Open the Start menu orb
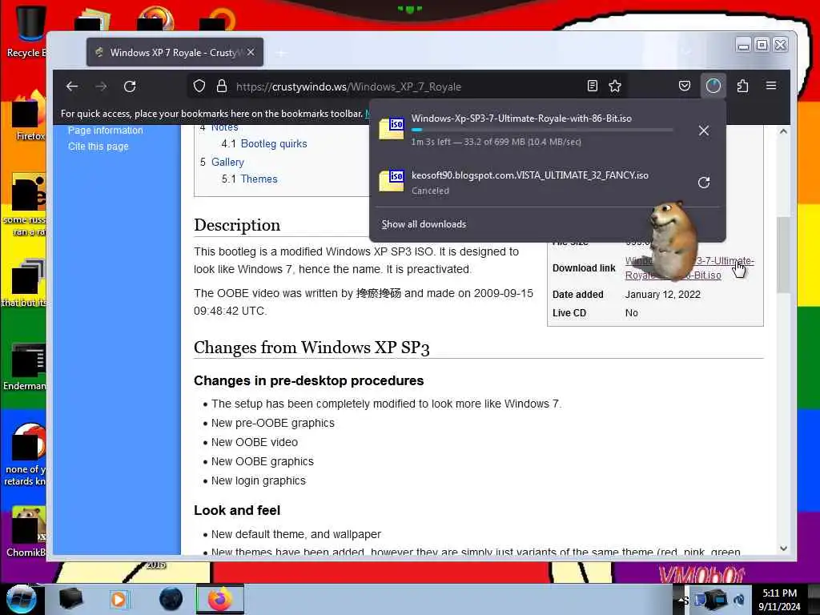This screenshot has width=820, height=615. 21,599
